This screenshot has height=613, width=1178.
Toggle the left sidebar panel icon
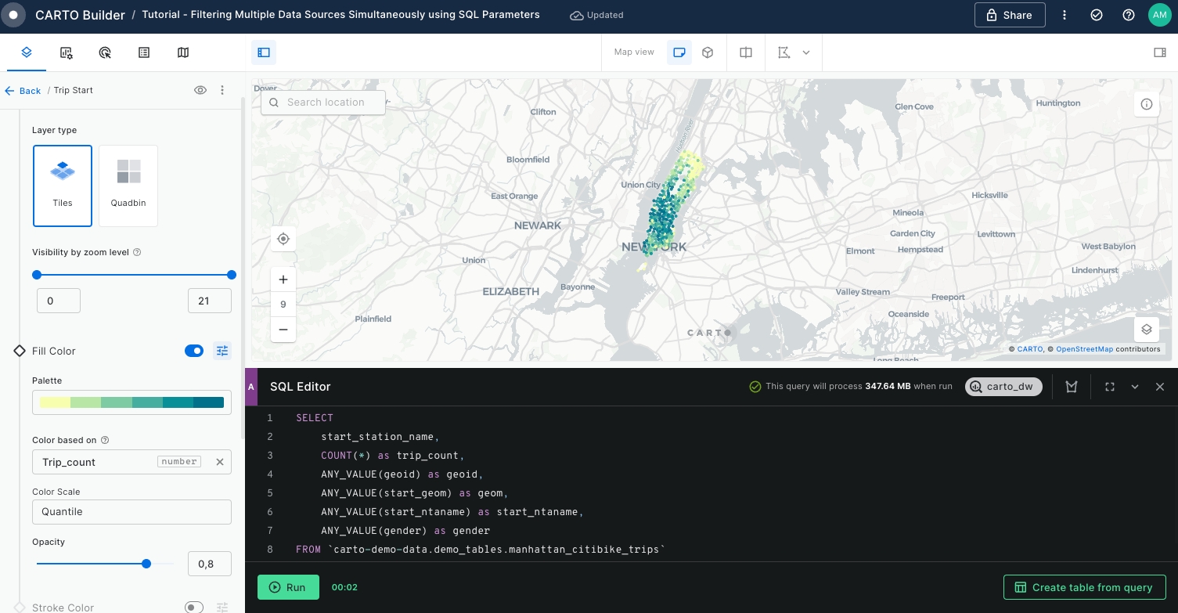264,52
